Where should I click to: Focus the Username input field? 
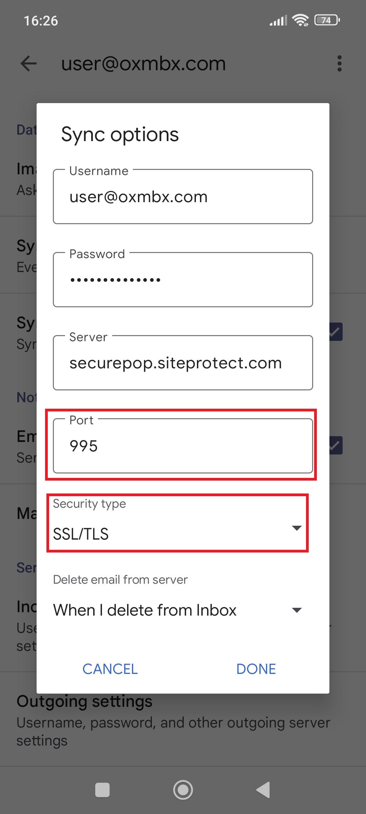183,197
